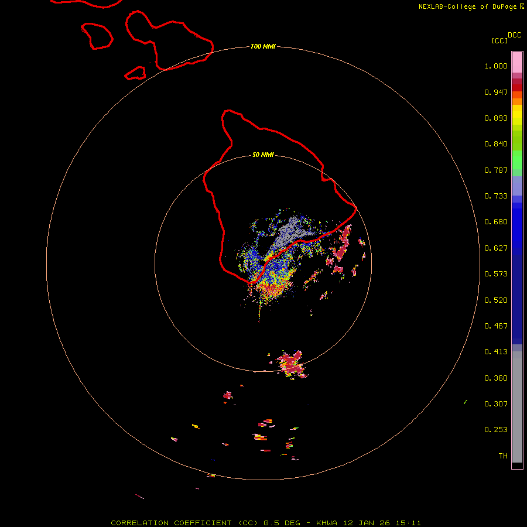
Task: Click the 0.413 scale value
Action: click(496, 352)
